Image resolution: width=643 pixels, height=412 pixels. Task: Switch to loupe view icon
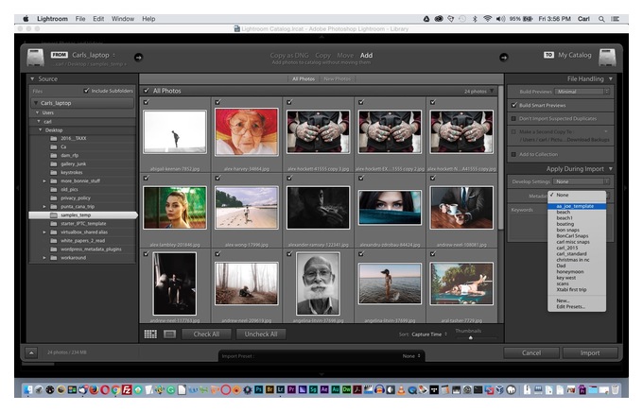(169, 335)
